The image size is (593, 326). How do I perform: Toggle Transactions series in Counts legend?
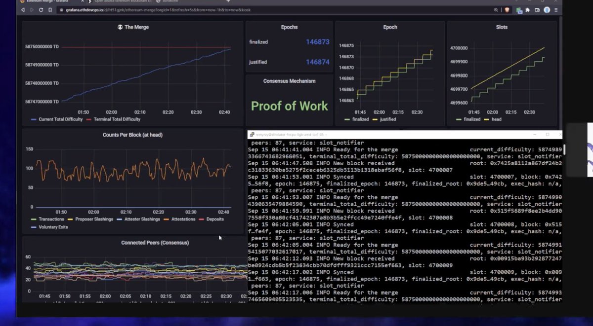pos(47,219)
